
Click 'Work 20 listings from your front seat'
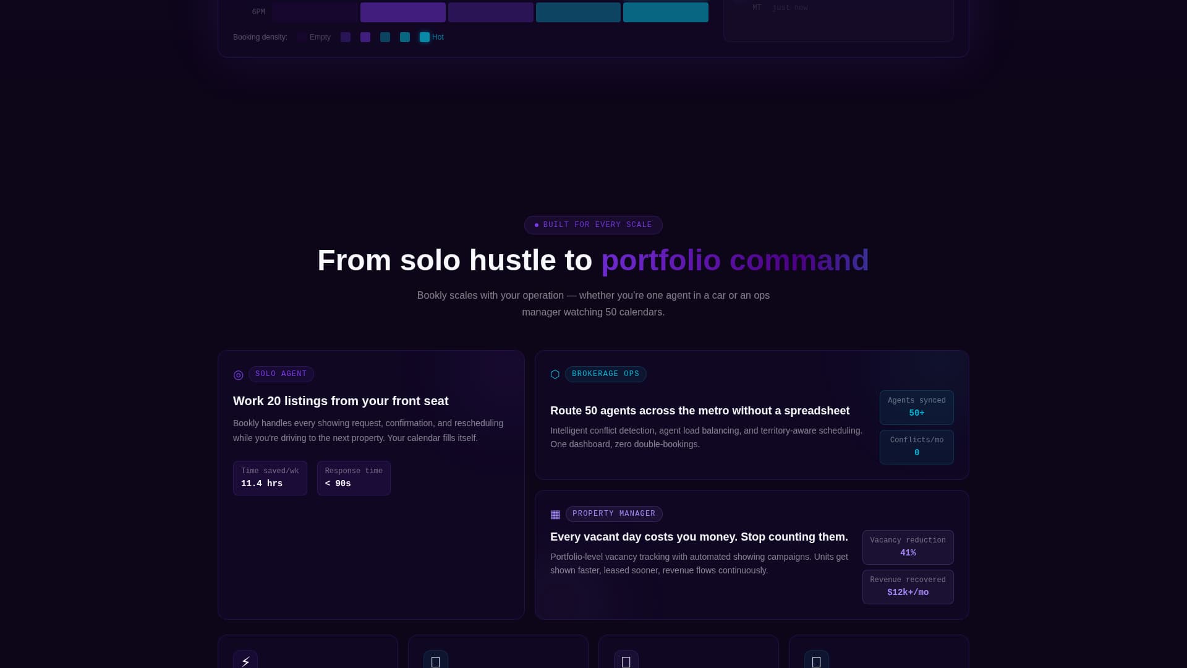pyautogui.click(x=341, y=401)
